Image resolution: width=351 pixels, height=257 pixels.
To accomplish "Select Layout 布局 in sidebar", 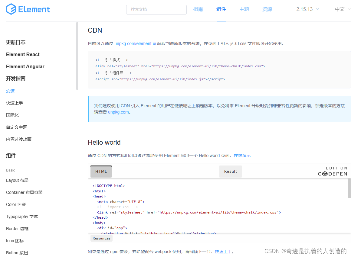I will [x=17, y=180].
